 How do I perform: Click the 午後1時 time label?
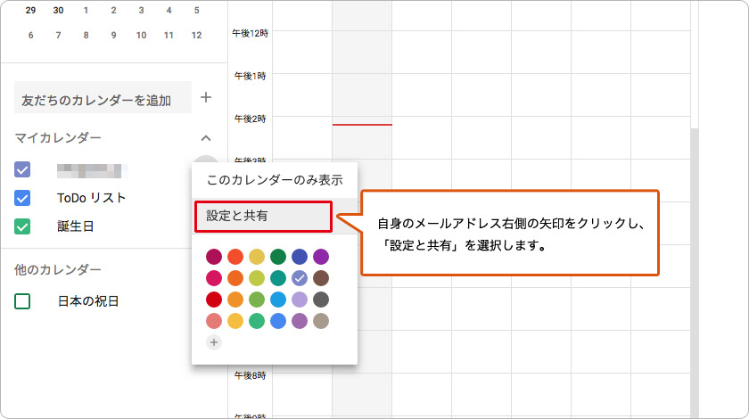(x=251, y=76)
